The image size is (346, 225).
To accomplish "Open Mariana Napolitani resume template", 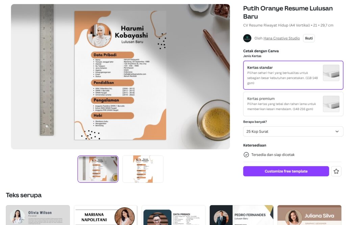I will coord(105,215).
